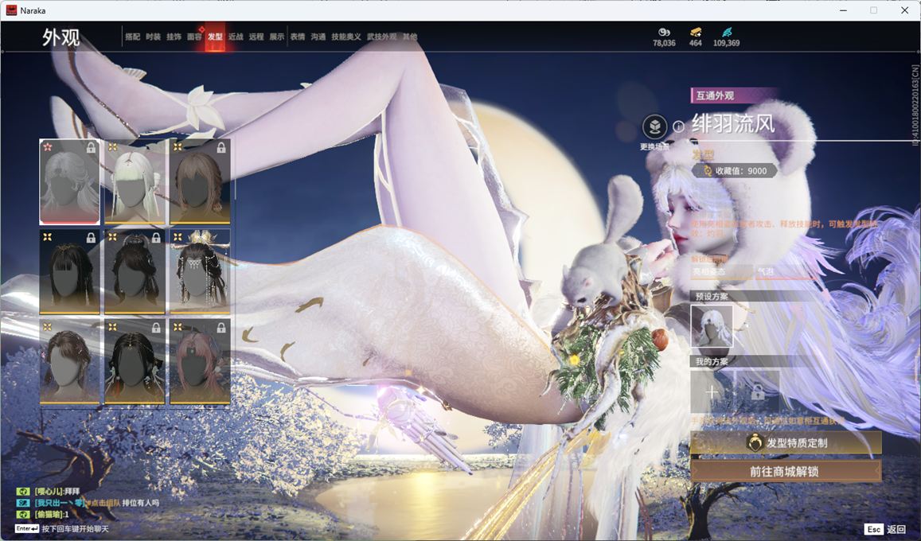
Task: Click the 绯羽流风 hairstyle title
Action: (x=733, y=123)
